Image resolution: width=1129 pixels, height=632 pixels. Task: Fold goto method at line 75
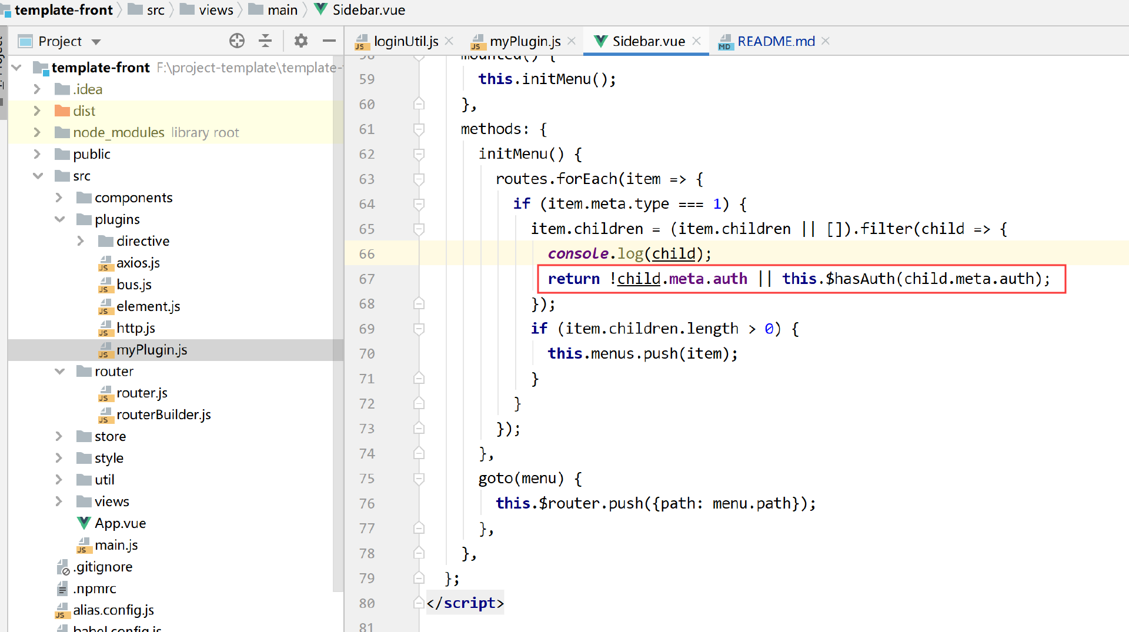tap(419, 479)
